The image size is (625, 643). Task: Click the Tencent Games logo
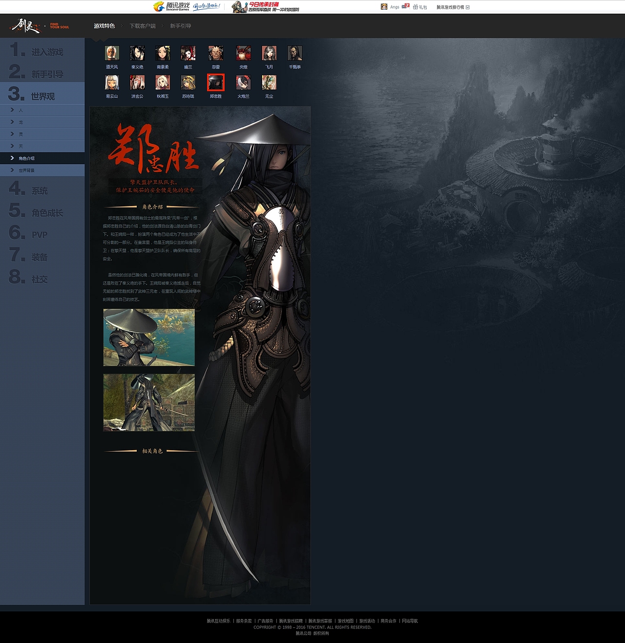point(171,6)
